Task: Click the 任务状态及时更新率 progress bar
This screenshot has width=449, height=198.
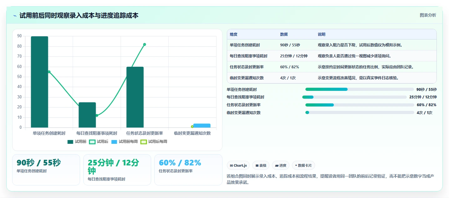Action: [x=360, y=105]
